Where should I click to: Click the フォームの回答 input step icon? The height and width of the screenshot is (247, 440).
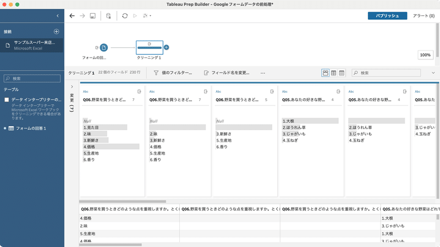tap(104, 48)
